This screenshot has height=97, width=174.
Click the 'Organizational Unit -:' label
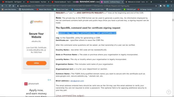click(x=65, y=69)
